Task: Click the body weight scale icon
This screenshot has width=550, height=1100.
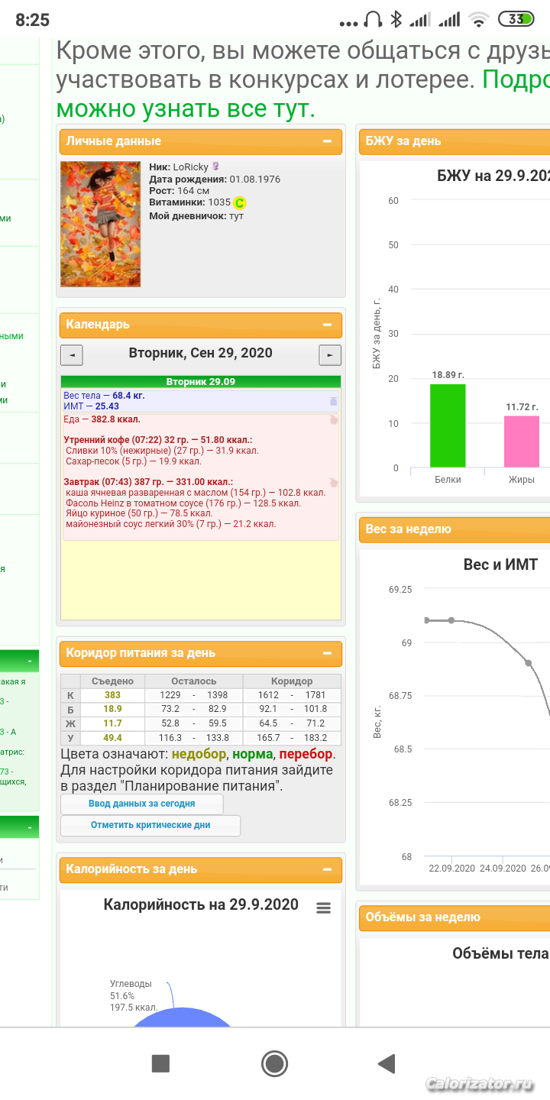Action: click(x=332, y=401)
